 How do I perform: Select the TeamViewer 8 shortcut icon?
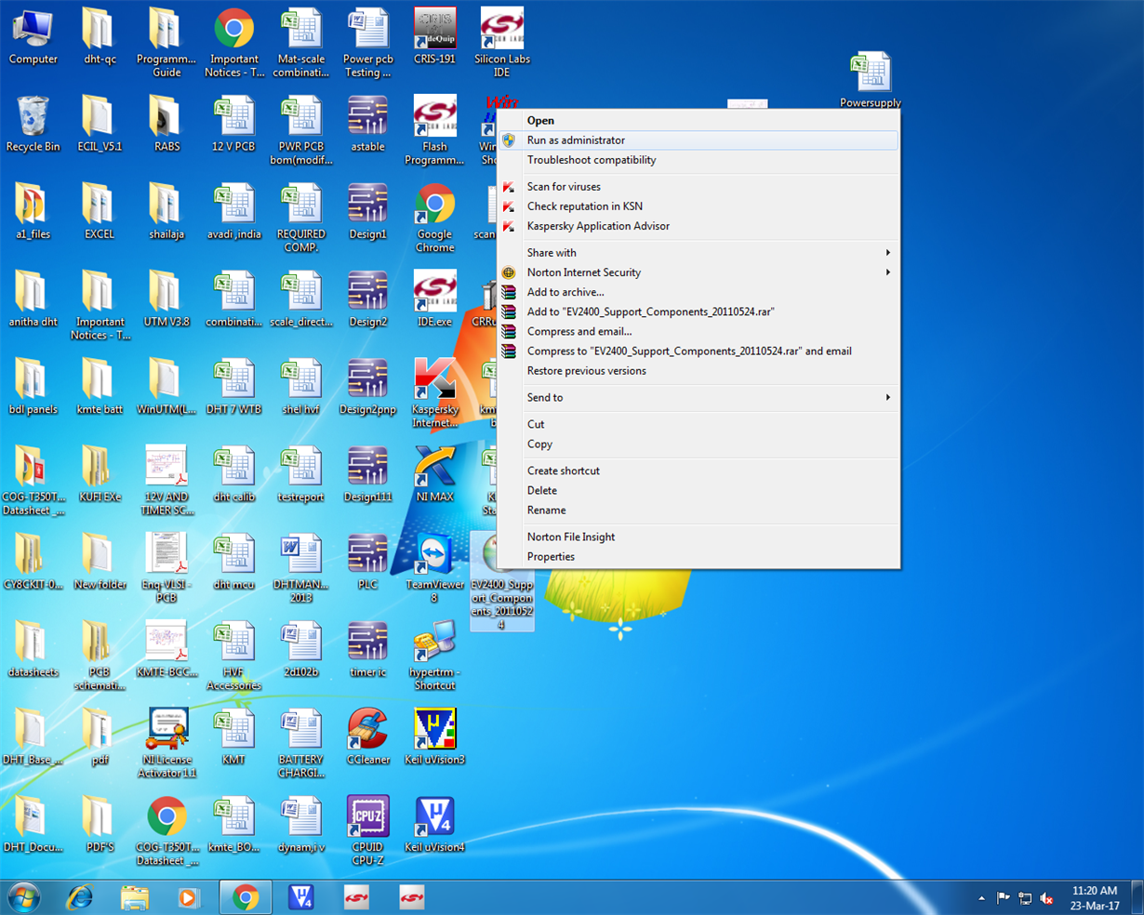[435, 568]
